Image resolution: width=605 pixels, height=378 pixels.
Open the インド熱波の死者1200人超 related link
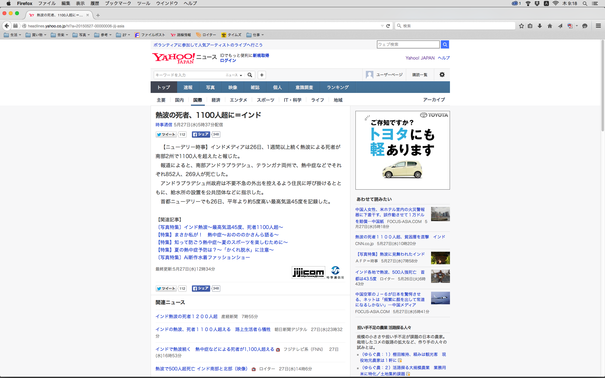(x=187, y=316)
